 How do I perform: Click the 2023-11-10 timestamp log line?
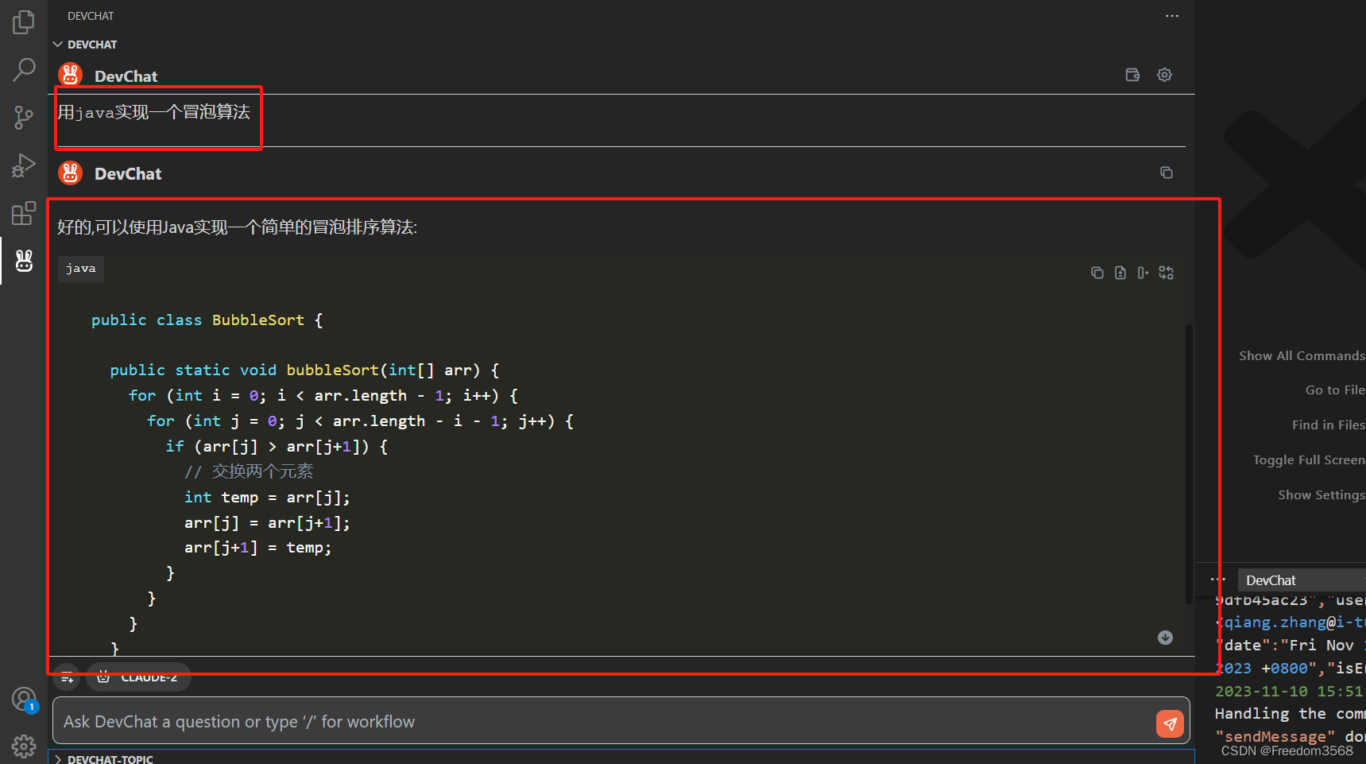[1290, 692]
